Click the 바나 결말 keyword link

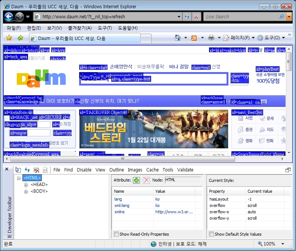pos(179,66)
